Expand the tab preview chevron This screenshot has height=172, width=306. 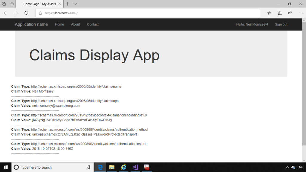click(75, 4)
